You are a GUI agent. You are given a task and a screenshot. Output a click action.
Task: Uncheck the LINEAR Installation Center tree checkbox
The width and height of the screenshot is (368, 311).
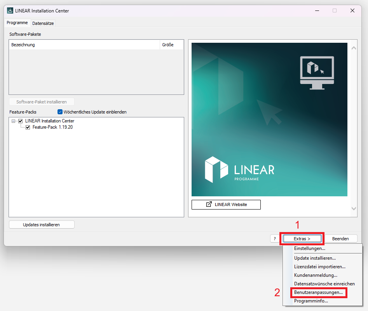[21, 121]
